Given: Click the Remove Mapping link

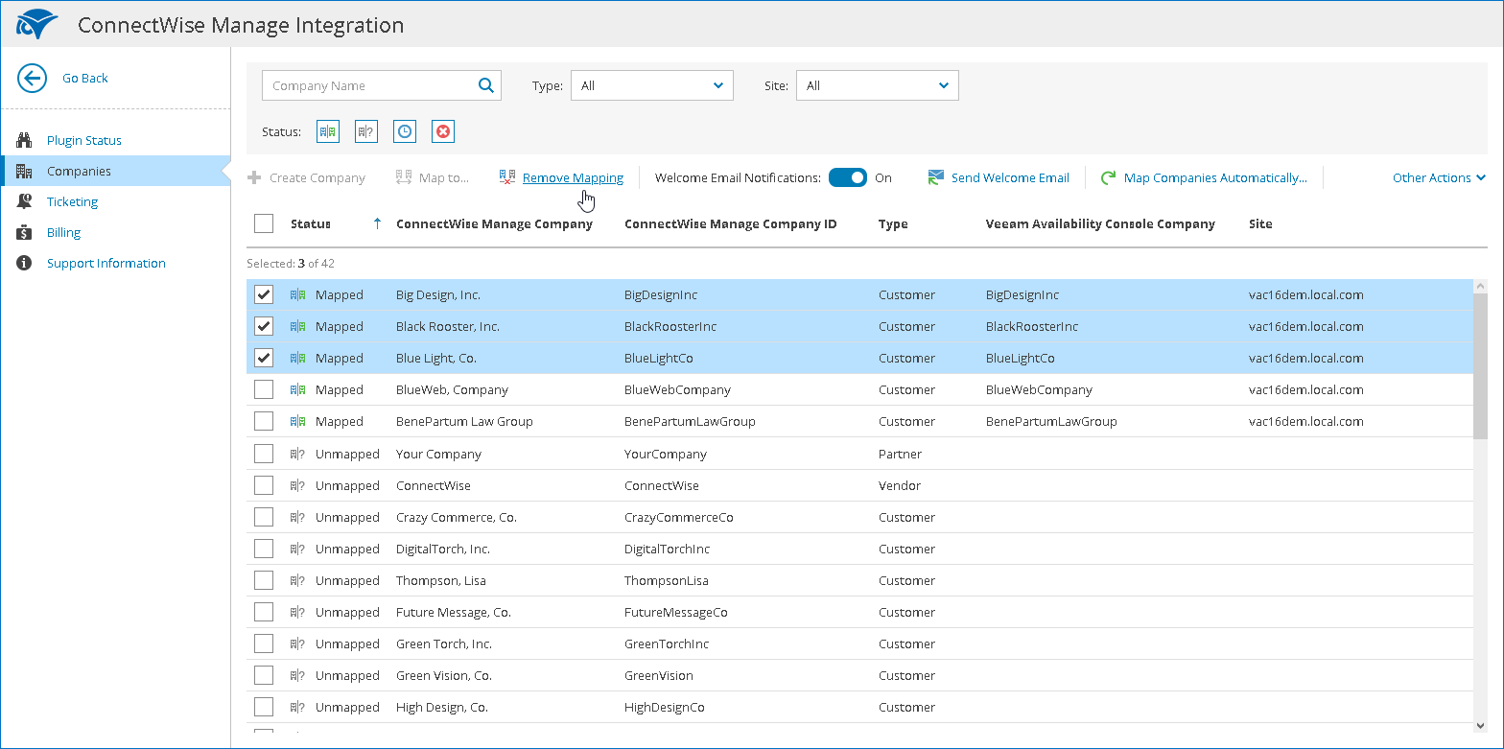Looking at the screenshot, I should coord(573,177).
